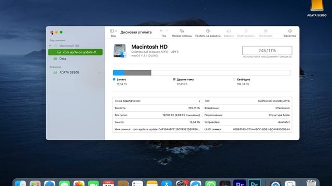332x186 pixels.
Task: Click the disk icon next to Data
Action: [56, 58]
